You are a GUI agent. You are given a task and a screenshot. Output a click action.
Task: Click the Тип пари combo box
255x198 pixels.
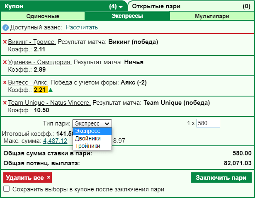92,123
